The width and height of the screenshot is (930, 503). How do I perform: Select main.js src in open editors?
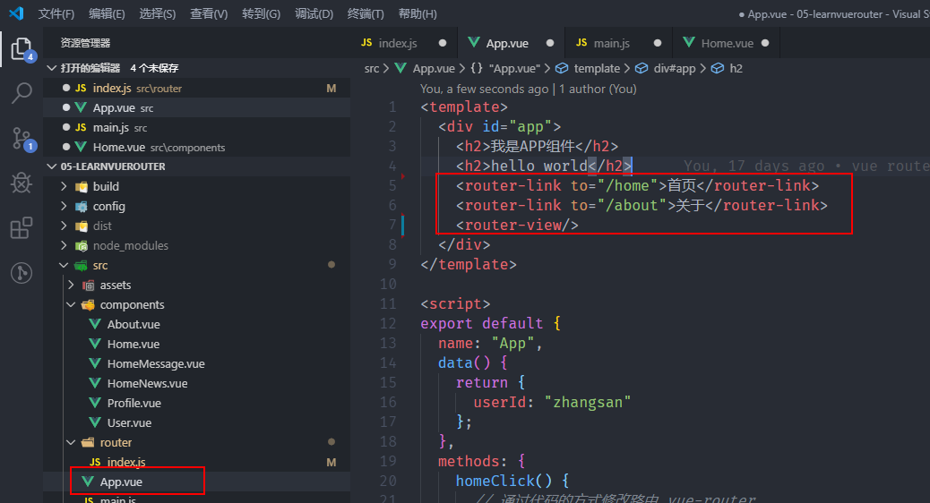pos(196,127)
